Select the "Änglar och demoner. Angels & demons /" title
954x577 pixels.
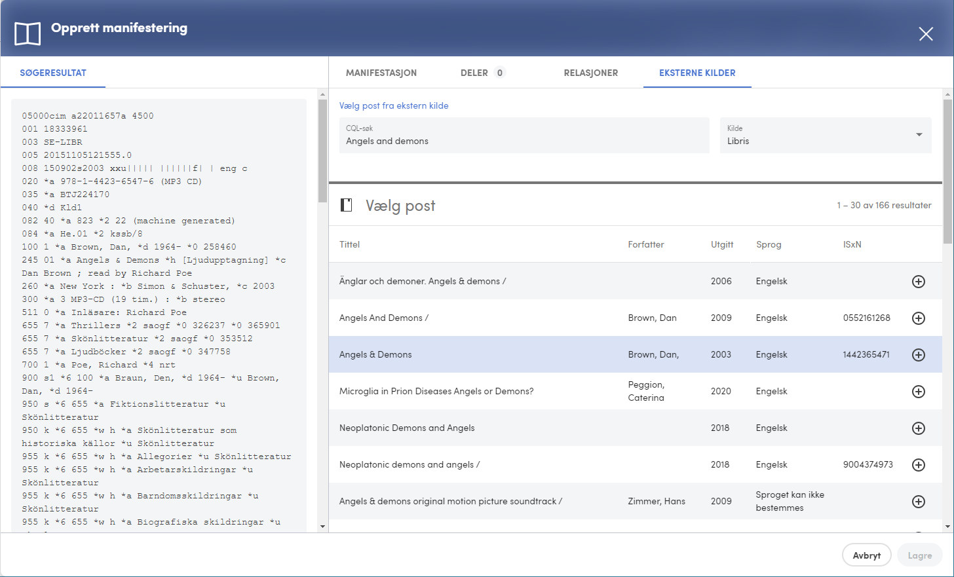pyautogui.click(x=423, y=281)
